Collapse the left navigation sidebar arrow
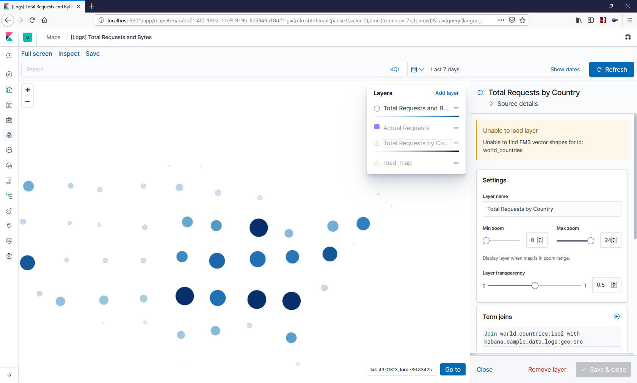The image size is (637, 383). coord(9,375)
